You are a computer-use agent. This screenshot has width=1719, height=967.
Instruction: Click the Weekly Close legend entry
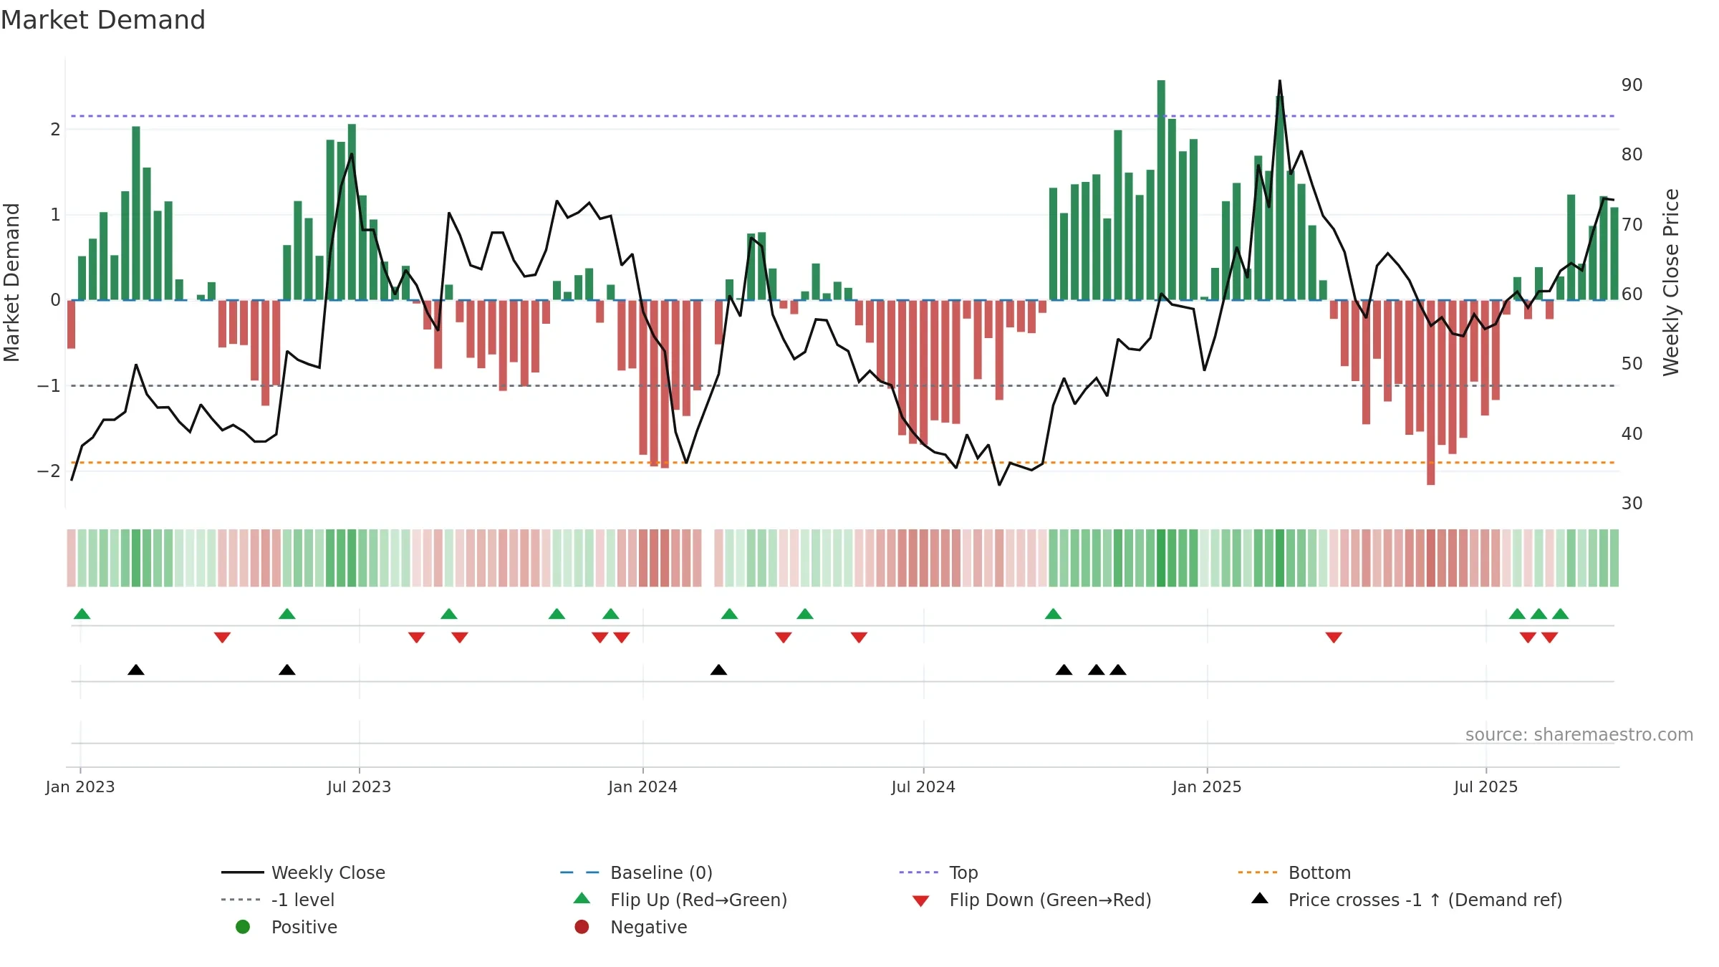(x=303, y=872)
